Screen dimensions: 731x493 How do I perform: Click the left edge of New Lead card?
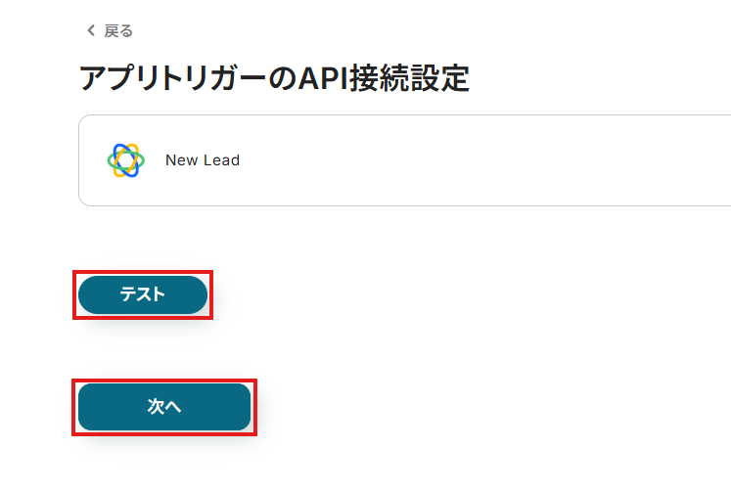(x=79, y=160)
